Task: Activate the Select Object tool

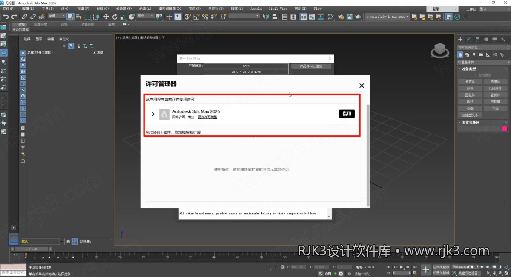Action: [70, 17]
